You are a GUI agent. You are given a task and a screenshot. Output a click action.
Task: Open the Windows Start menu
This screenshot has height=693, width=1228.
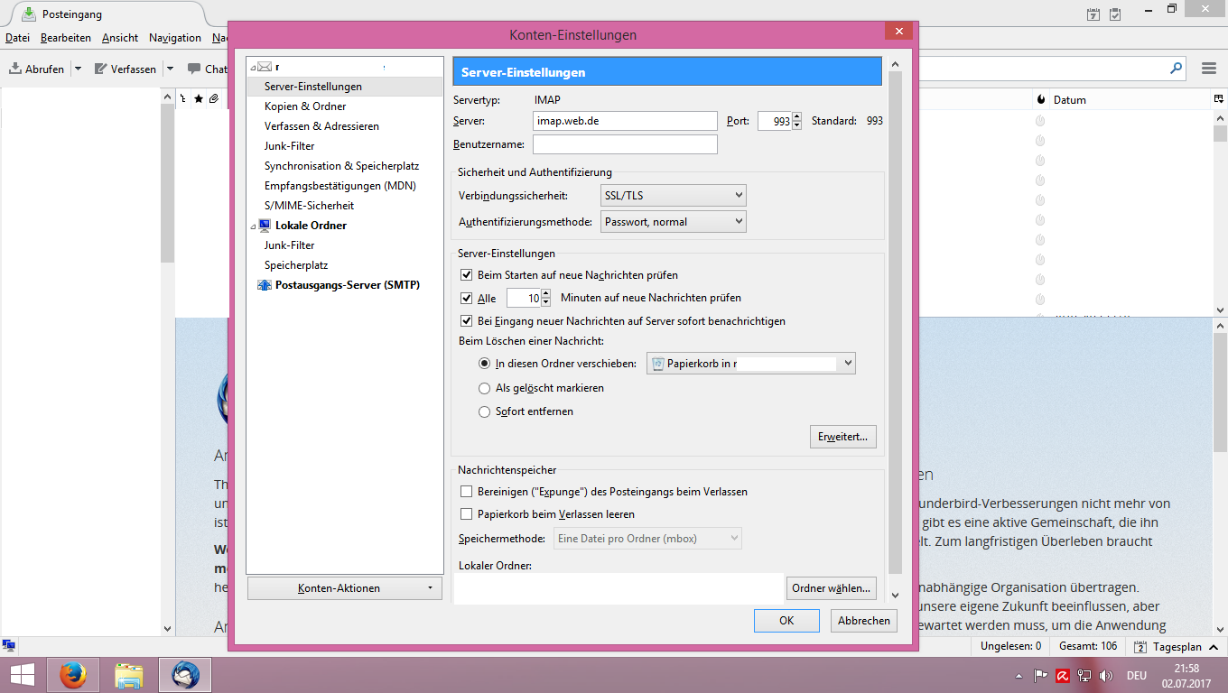pos(22,675)
